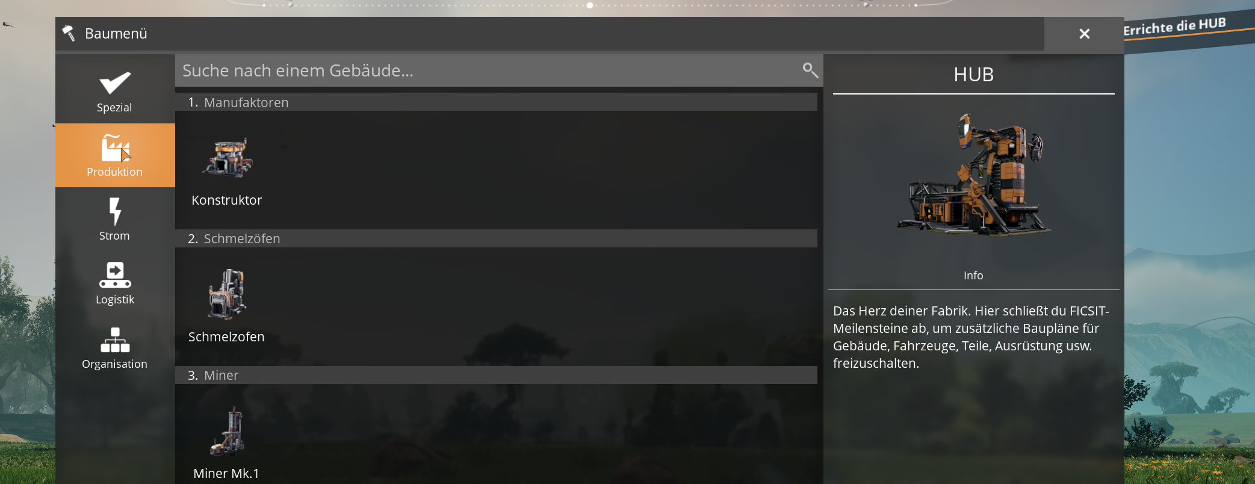Click the magnifying glass search icon
Screen dimensions: 1255x484
tap(810, 70)
